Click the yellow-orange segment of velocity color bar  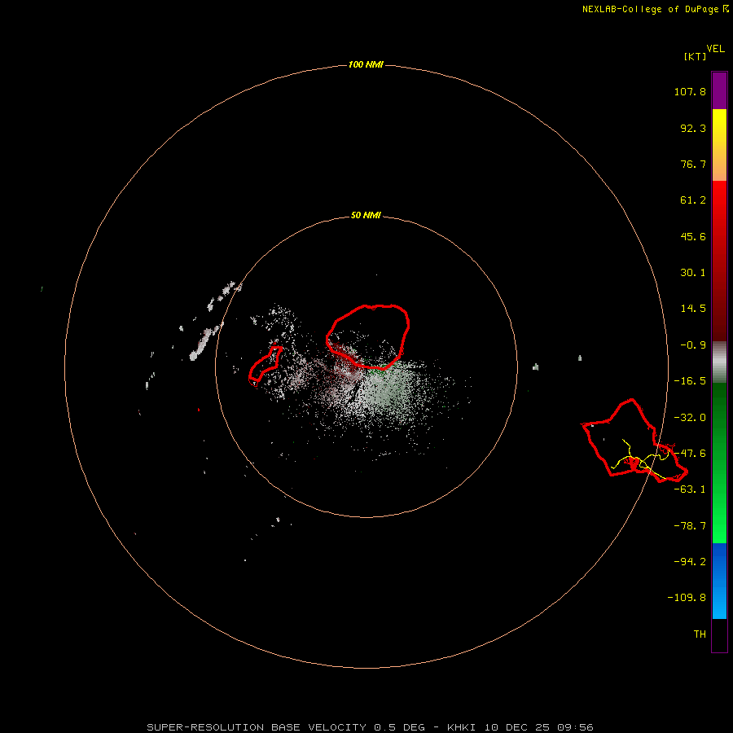point(719,145)
